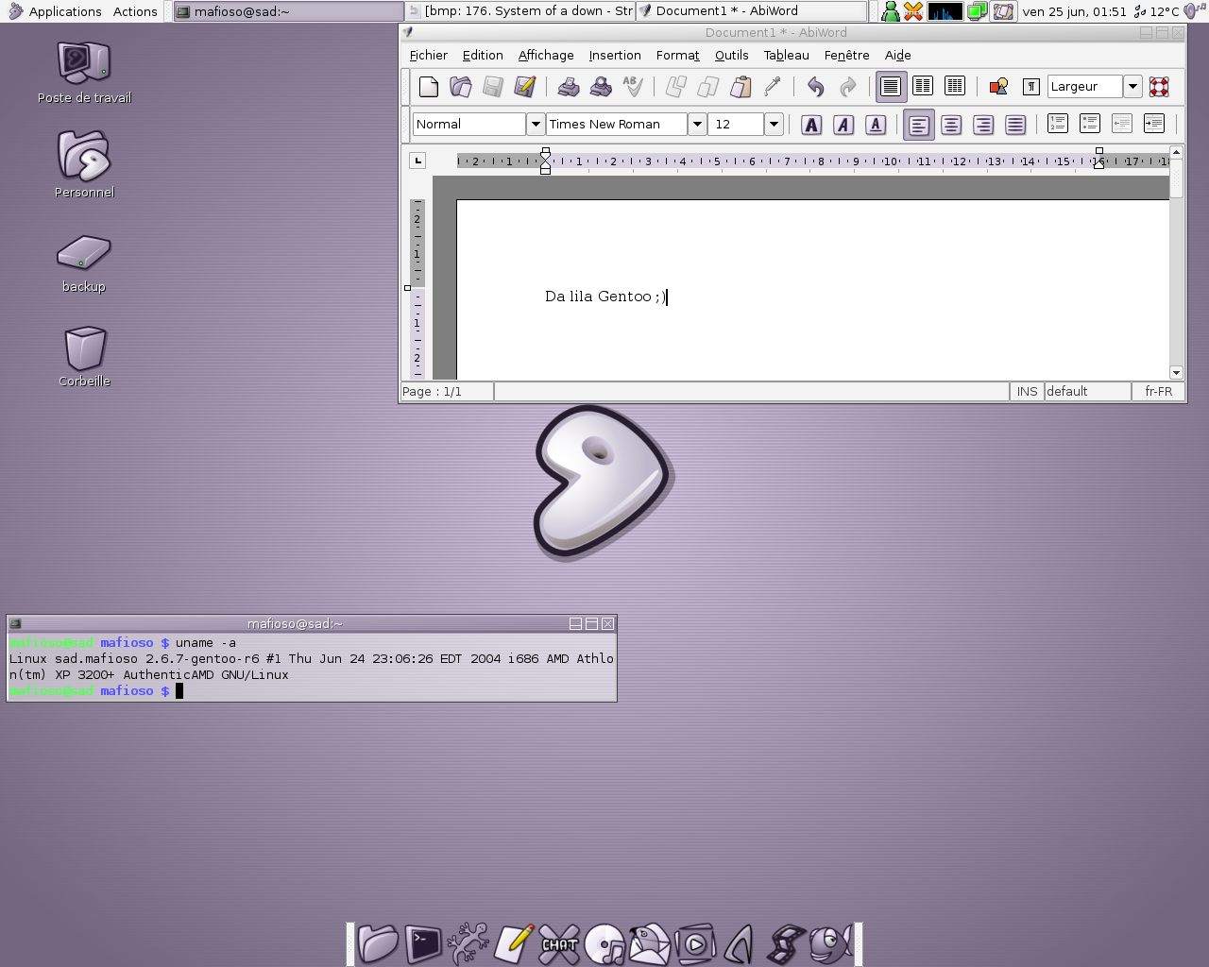
Task: Open the Actions panel menu
Action: (x=135, y=11)
